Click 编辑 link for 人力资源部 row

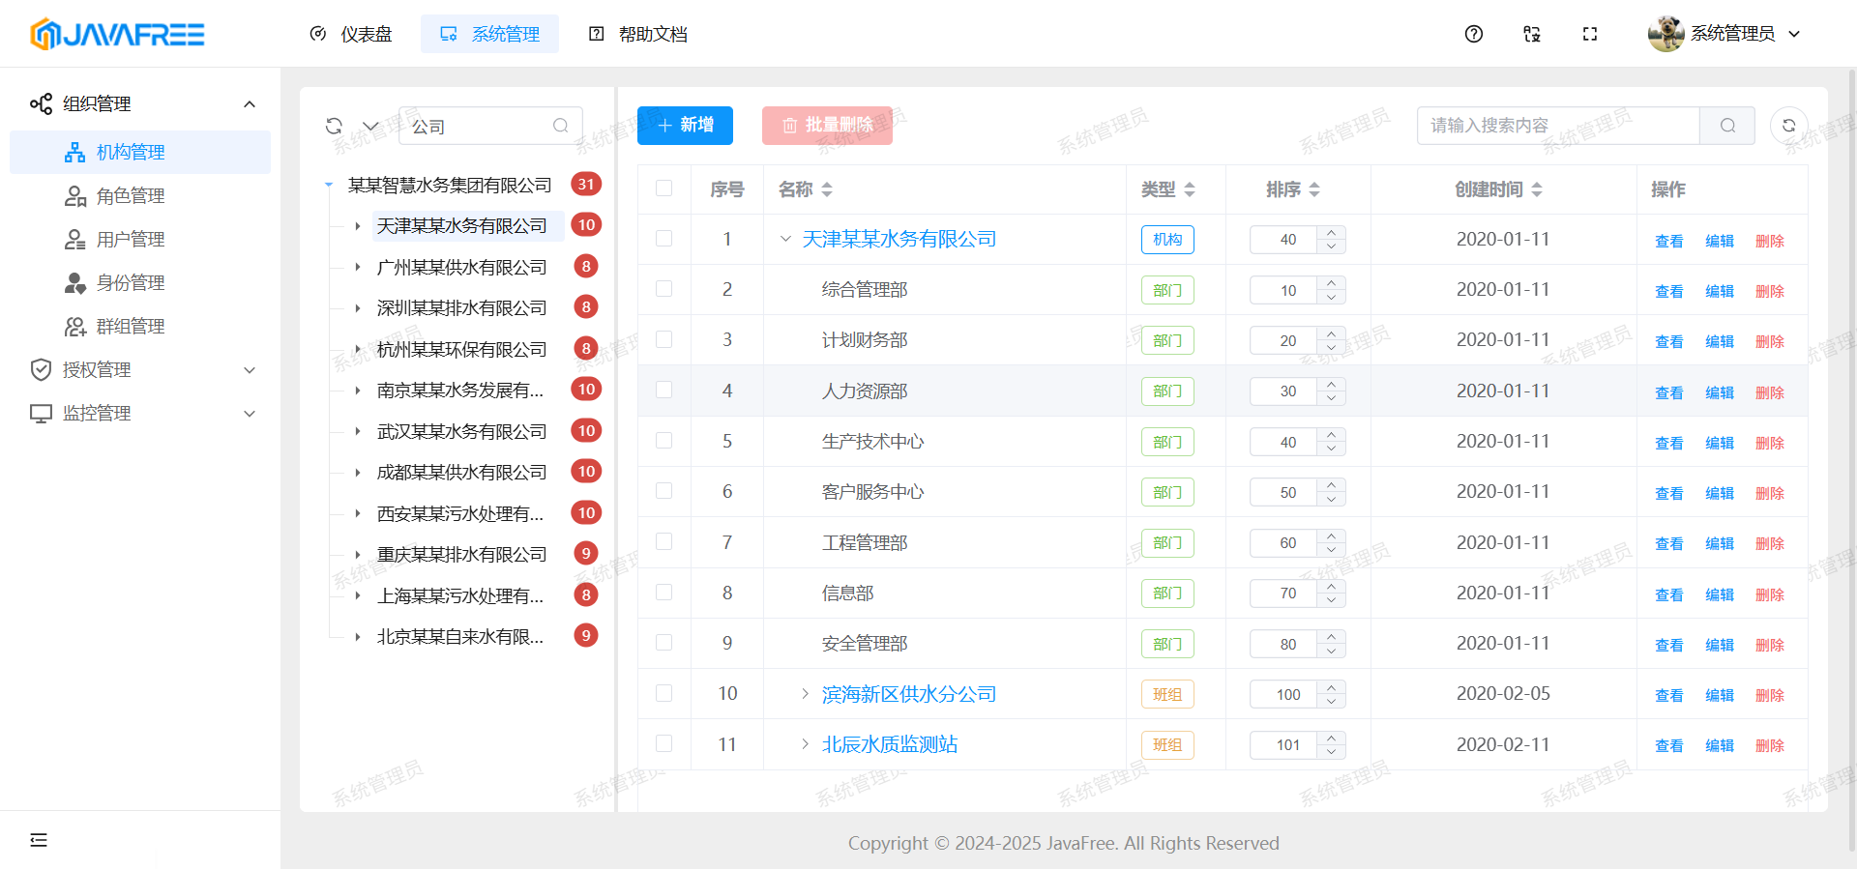click(1719, 392)
